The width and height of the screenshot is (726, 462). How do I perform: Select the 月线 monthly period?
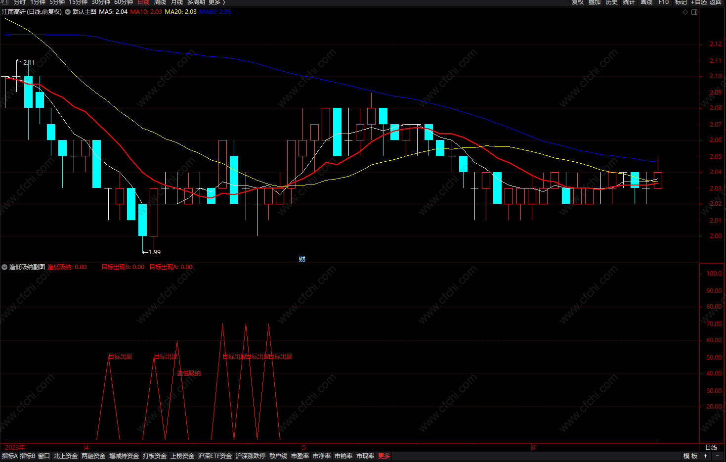177,2
